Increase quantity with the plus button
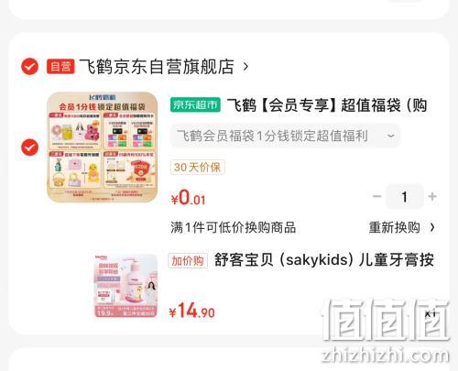Viewport: 458px width, 371px height. pos(432,196)
